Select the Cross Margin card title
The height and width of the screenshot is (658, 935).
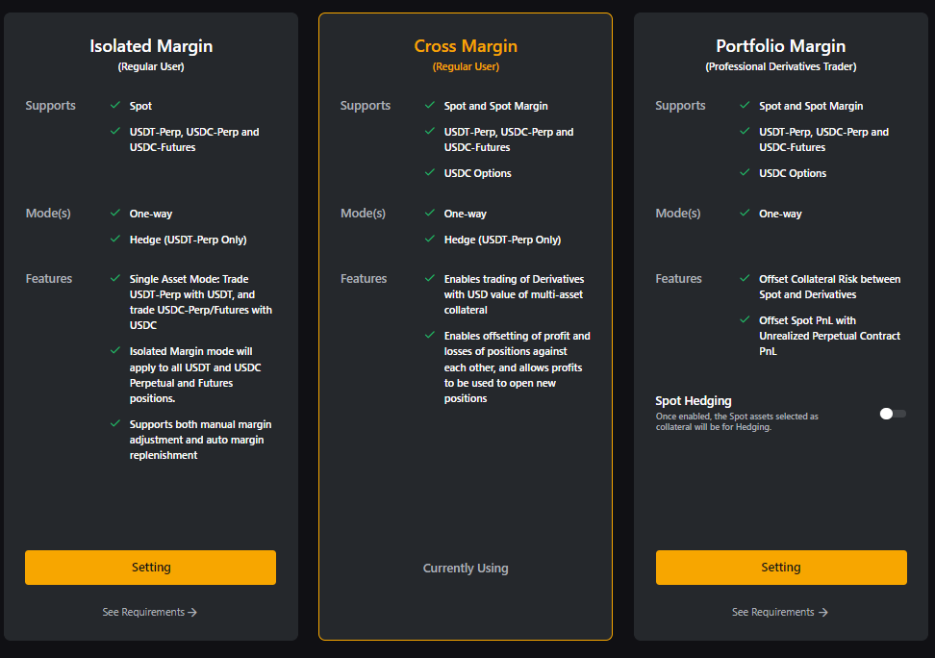point(466,46)
